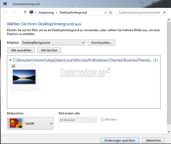
Task: Open the Bildpfad DesktopBackground dropdown
Action: [54, 43]
